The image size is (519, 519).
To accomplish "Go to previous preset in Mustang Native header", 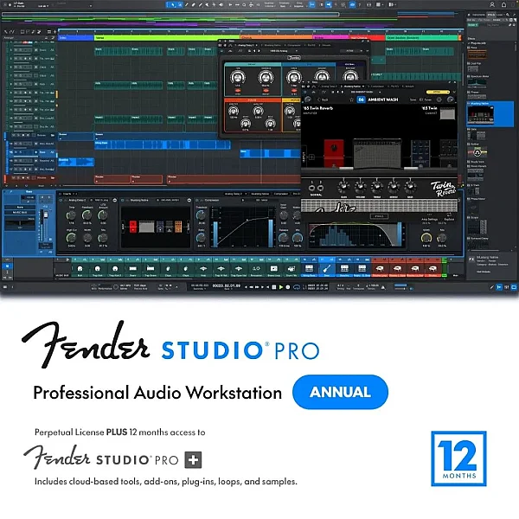I will pos(337,92).
